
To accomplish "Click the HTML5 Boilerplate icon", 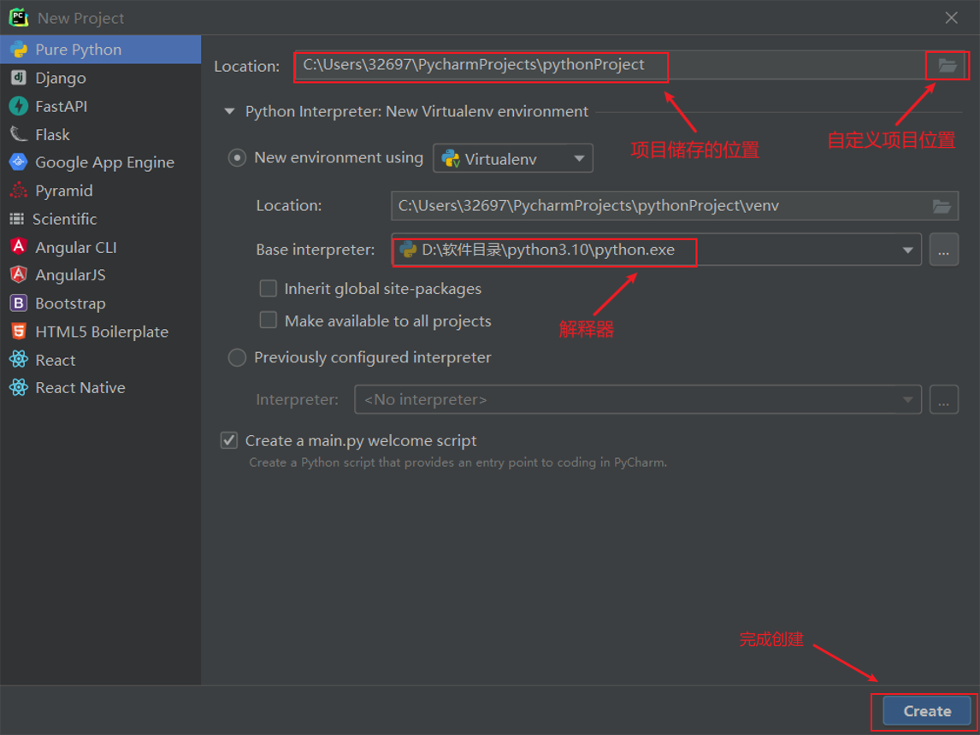I will pyautogui.click(x=19, y=331).
